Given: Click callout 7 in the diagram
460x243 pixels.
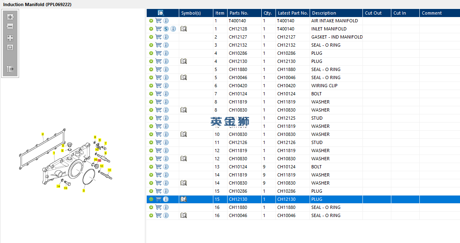Looking at the screenshot, I should tap(106, 144).
